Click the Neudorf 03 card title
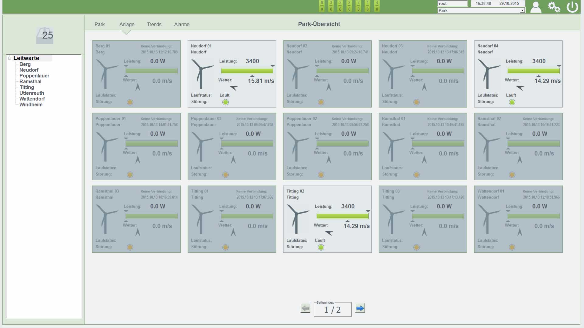The width and height of the screenshot is (584, 328). click(x=392, y=46)
